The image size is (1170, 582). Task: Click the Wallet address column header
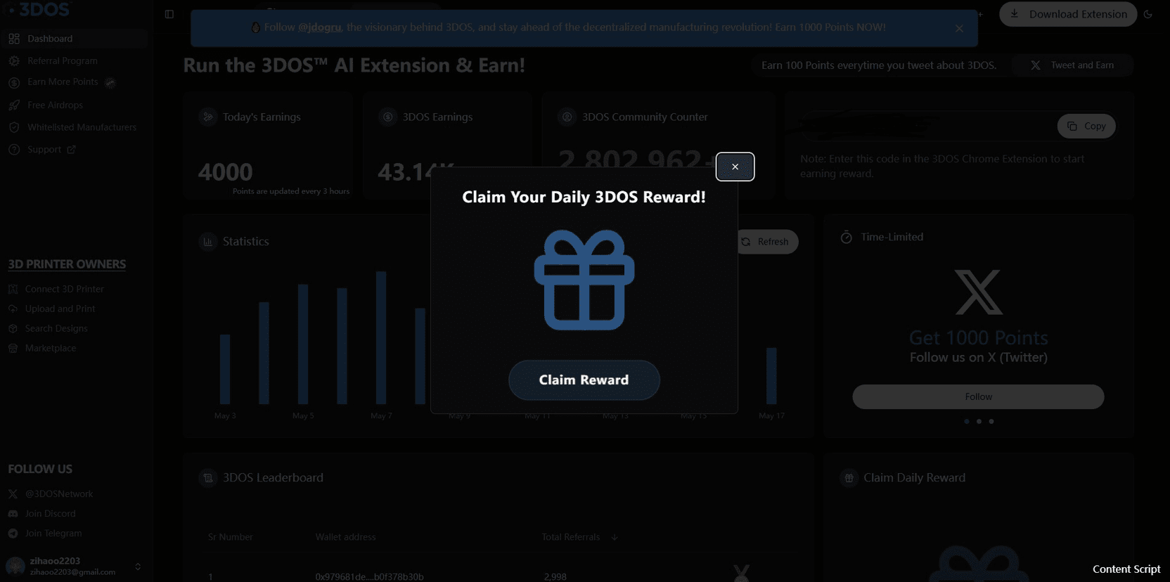coord(346,537)
